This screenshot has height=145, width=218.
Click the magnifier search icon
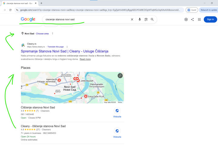(152, 19)
